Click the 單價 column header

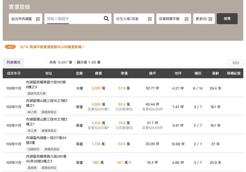124,73
